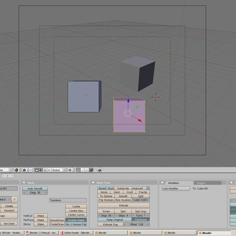
Task: Toggle the Clockwise spin option
Action: [x=140, y=219]
